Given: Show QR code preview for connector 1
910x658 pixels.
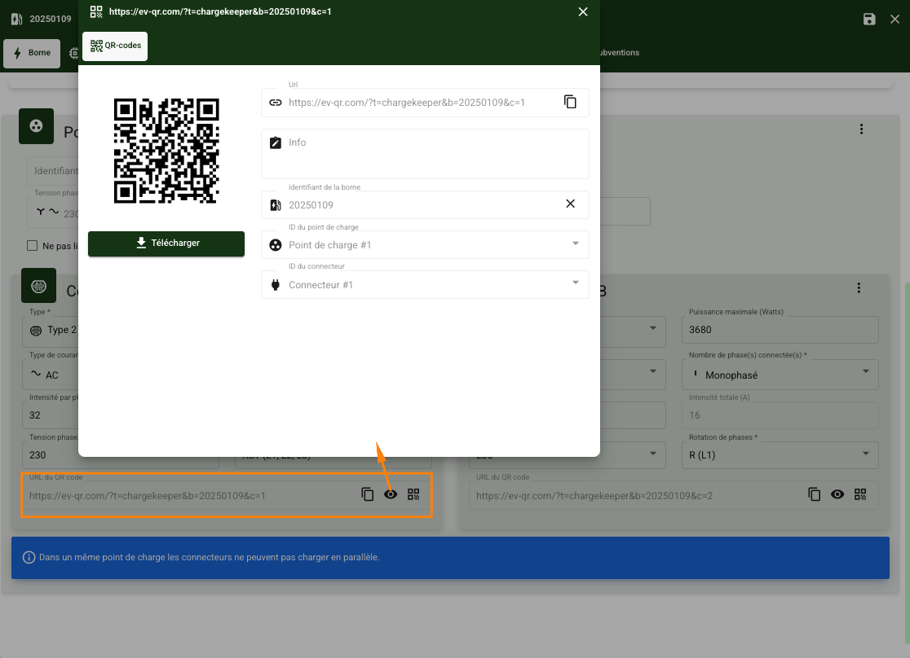Looking at the screenshot, I should (391, 494).
